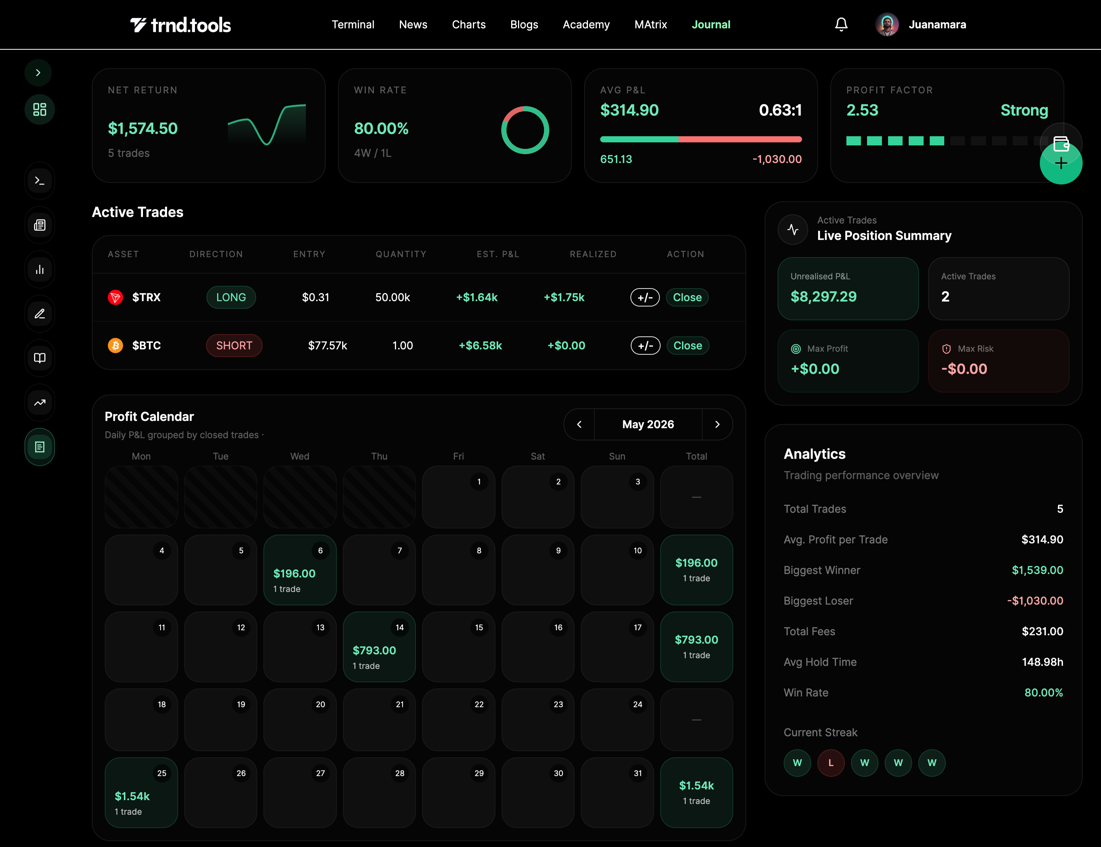Screen dimensions: 1101x847
Task: Open the trending-up arrow icon in sidebar
Action: pos(39,402)
